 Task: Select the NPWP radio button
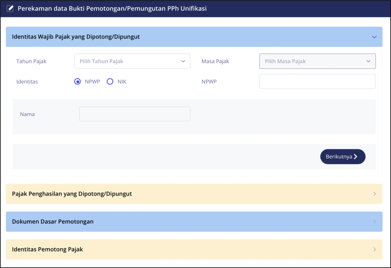click(x=78, y=81)
